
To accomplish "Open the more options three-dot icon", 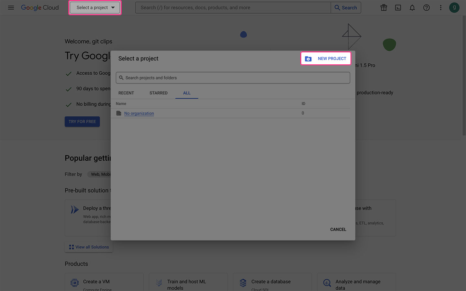I will point(440,7).
